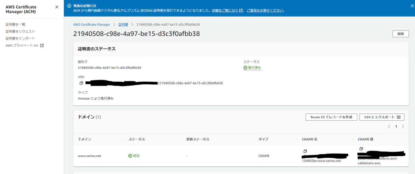The height and width of the screenshot is (174, 415).
Task: Open 証明書をインポート in sidebar
Action: tap(20, 38)
